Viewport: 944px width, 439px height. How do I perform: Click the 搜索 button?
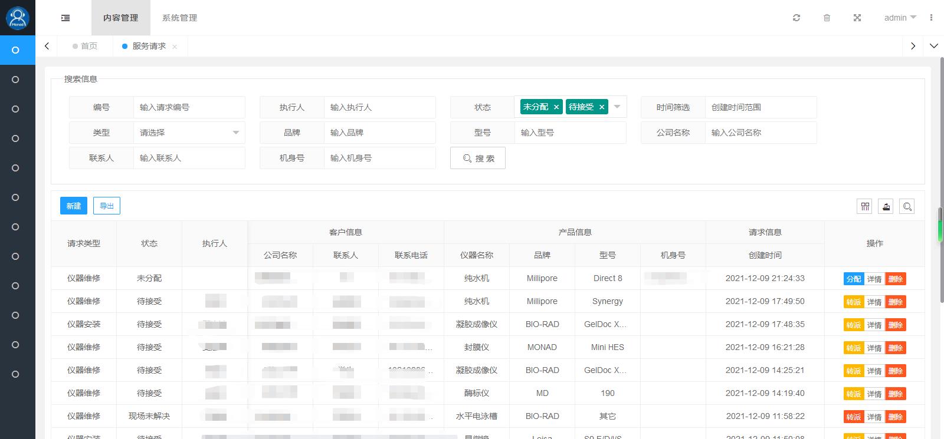[x=478, y=158]
